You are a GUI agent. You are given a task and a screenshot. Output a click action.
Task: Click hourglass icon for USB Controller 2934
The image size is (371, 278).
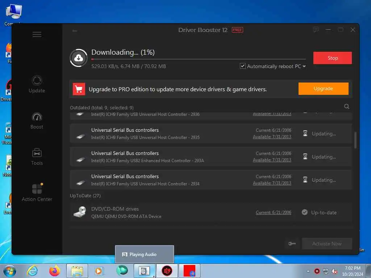coord(305,180)
